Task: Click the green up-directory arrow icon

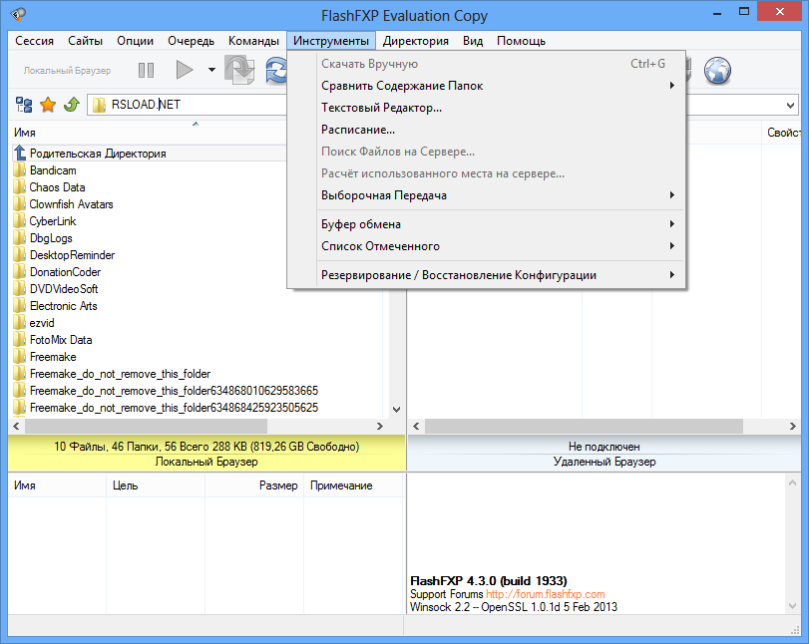Action: click(71, 105)
